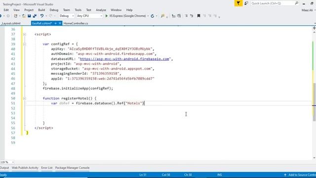Open the Package Manager Console tab
This screenshot has width=316, height=178.
[x=72, y=168]
